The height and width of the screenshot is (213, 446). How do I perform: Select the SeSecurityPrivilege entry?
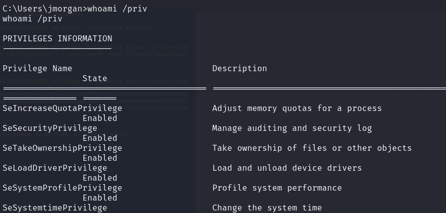click(50, 128)
